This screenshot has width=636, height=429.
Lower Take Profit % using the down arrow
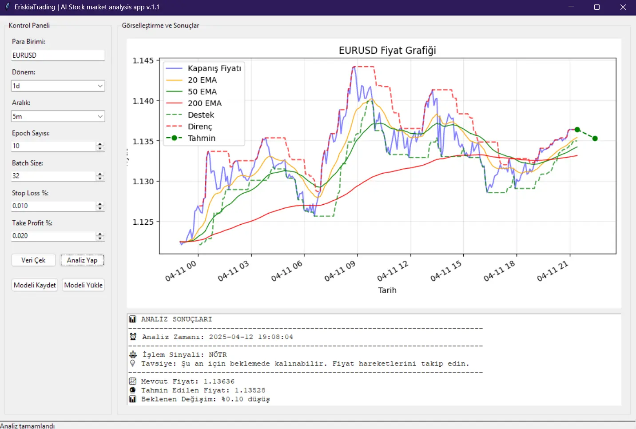point(100,238)
